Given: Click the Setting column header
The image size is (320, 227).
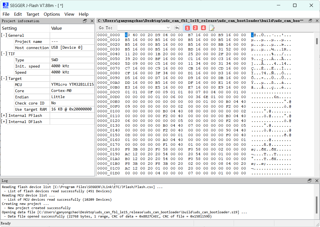Looking at the screenshot, I should coord(25,28).
